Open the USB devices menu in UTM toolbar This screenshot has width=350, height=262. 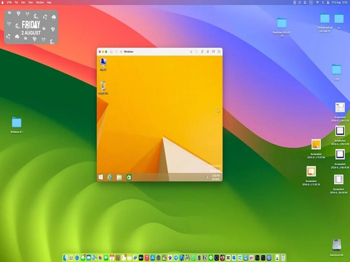click(x=202, y=52)
